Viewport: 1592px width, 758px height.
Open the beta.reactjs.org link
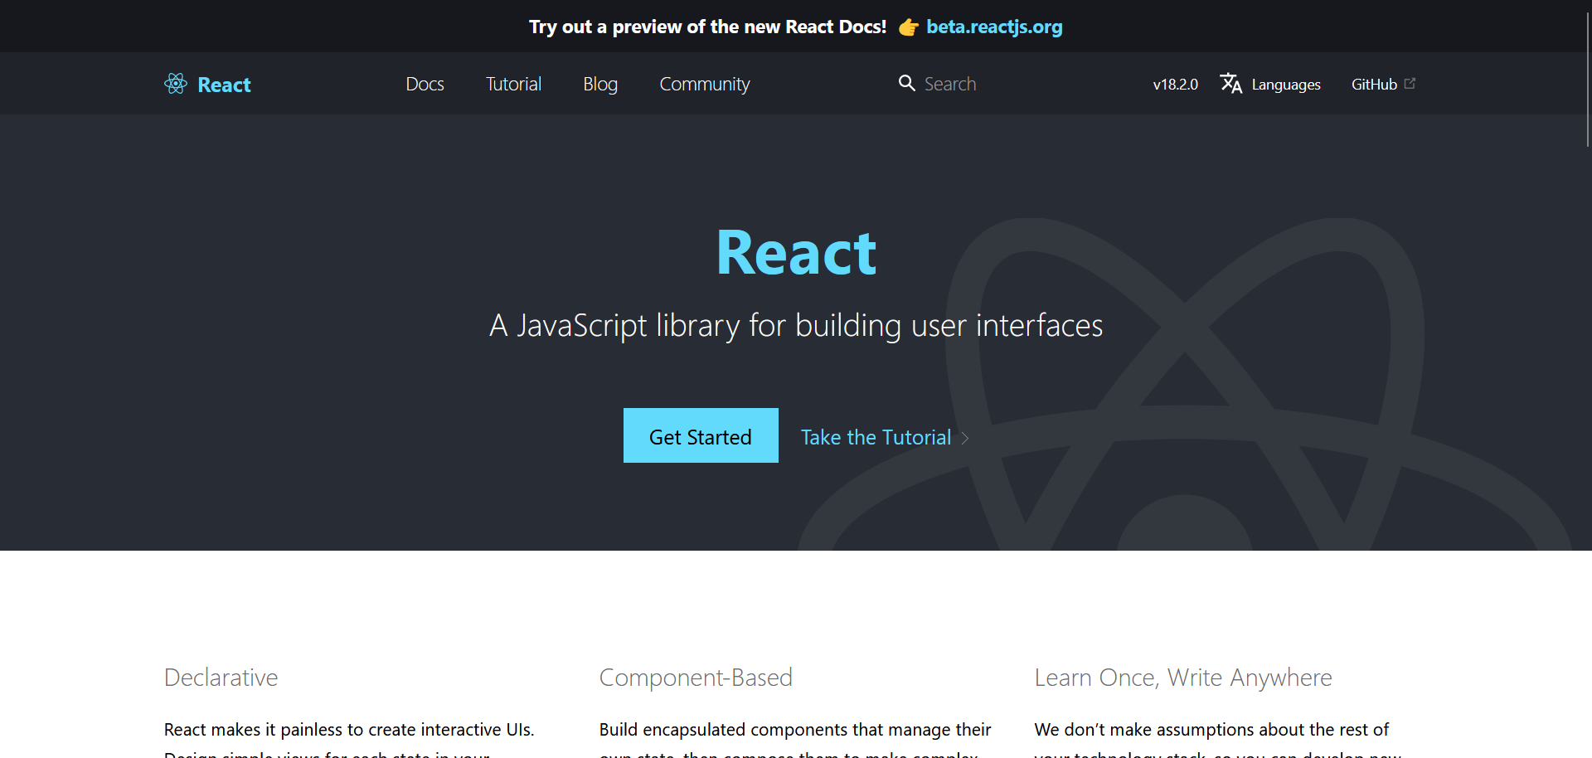[x=994, y=27]
